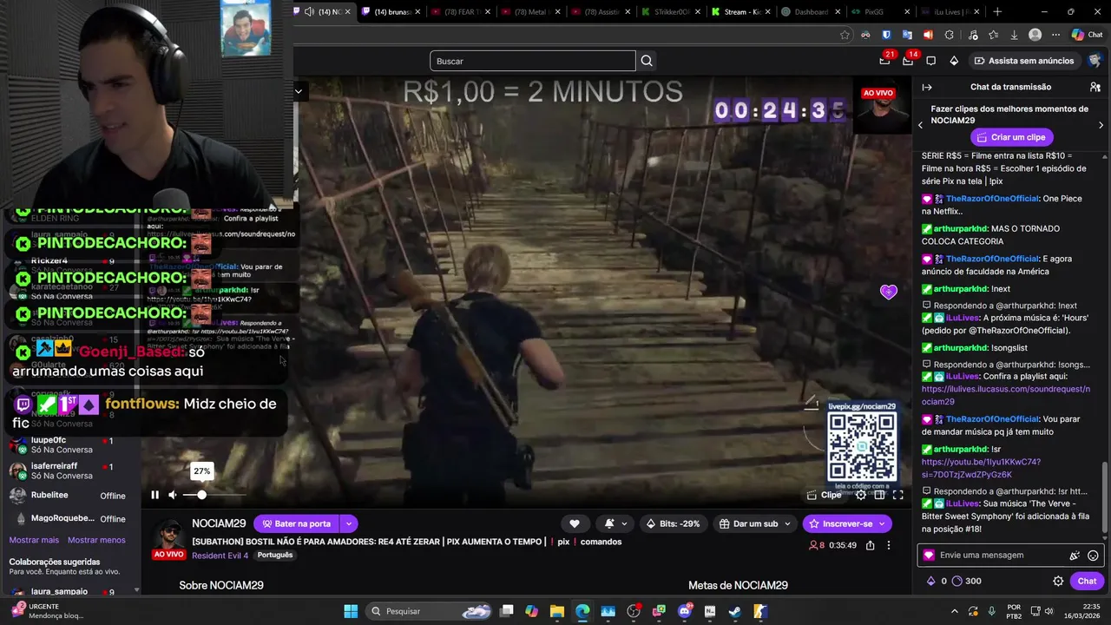This screenshot has width=1111, height=625.
Task: Open the luupe0fc channel in sidebar
Action: pos(69,444)
